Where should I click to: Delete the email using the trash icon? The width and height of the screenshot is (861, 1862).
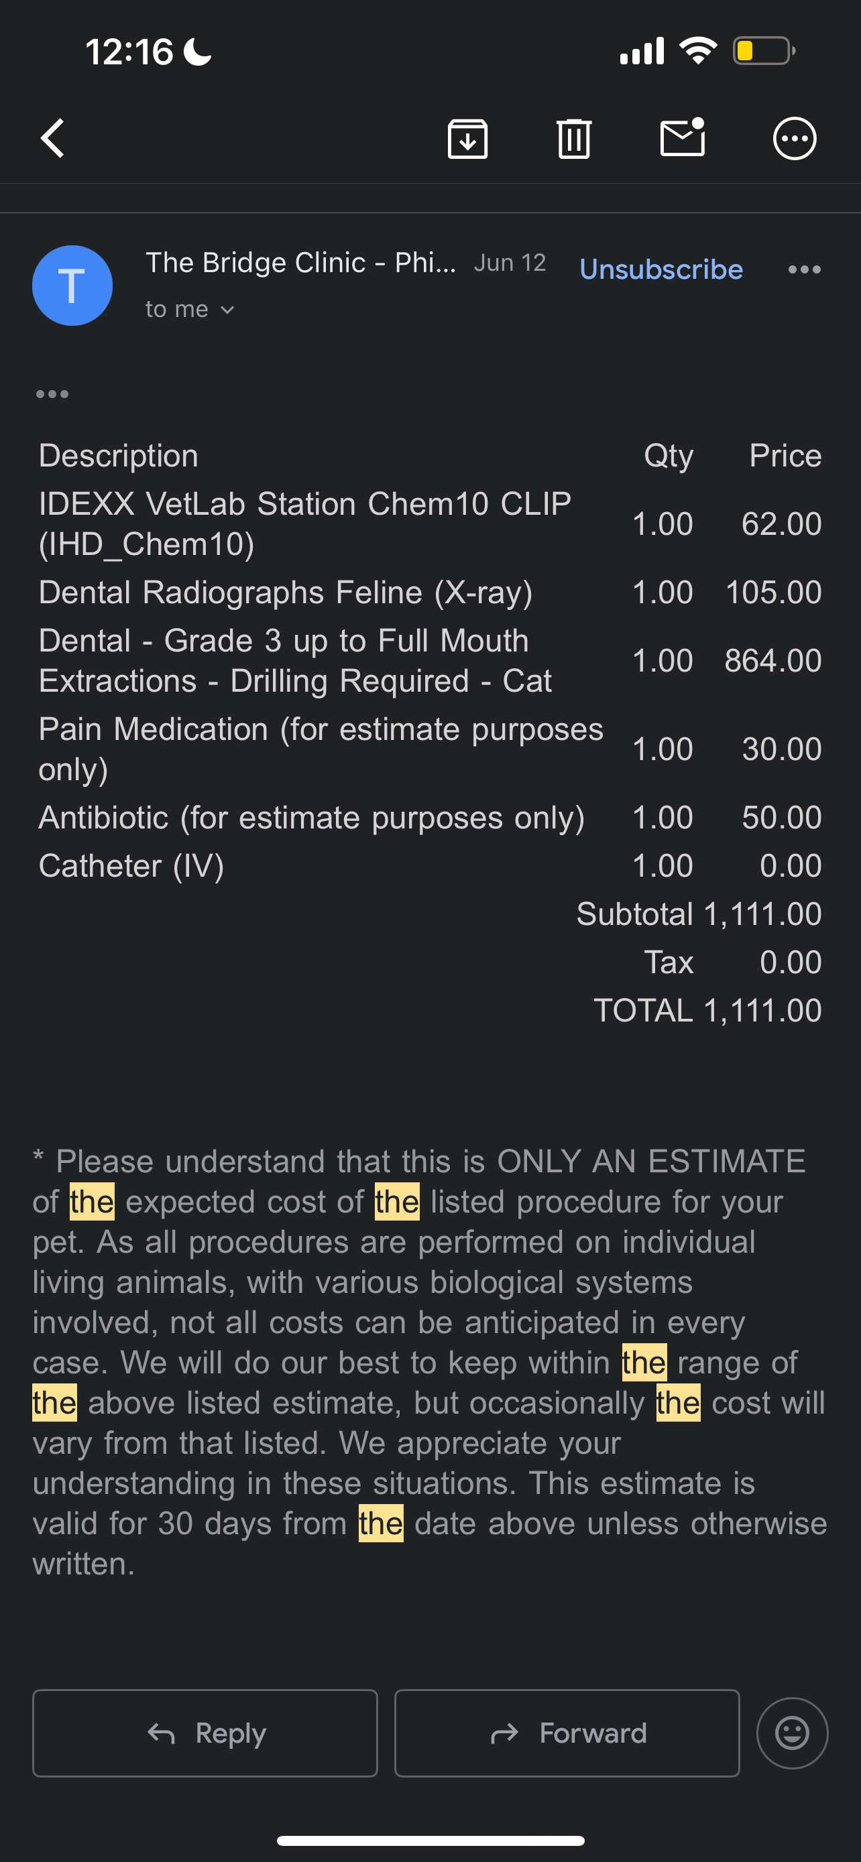[x=574, y=138]
